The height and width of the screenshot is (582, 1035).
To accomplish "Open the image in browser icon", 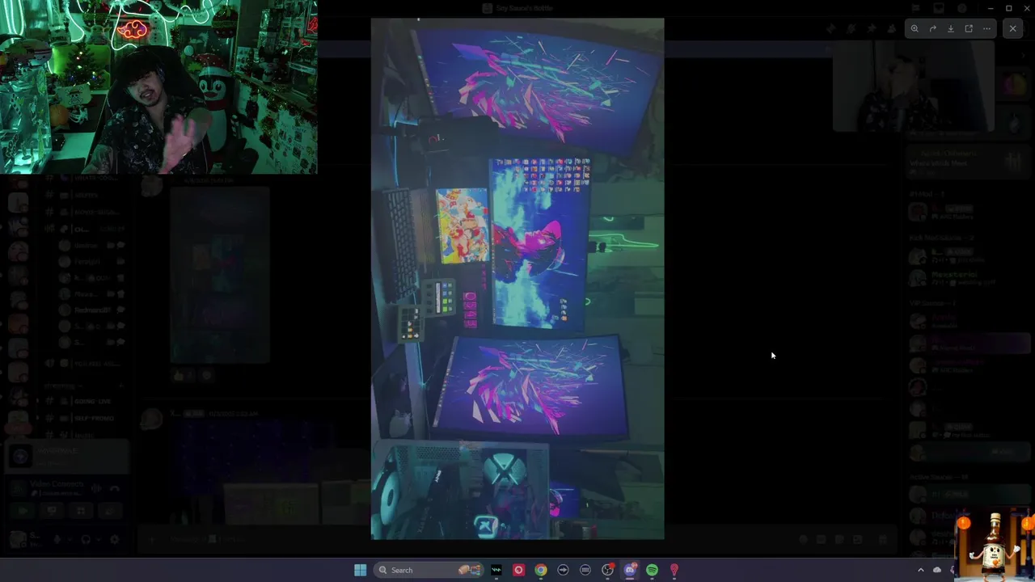I will click(x=969, y=28).
